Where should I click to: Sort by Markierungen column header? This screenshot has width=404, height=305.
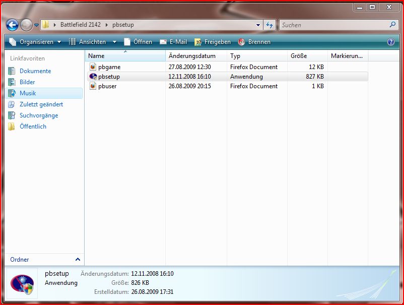348,55
